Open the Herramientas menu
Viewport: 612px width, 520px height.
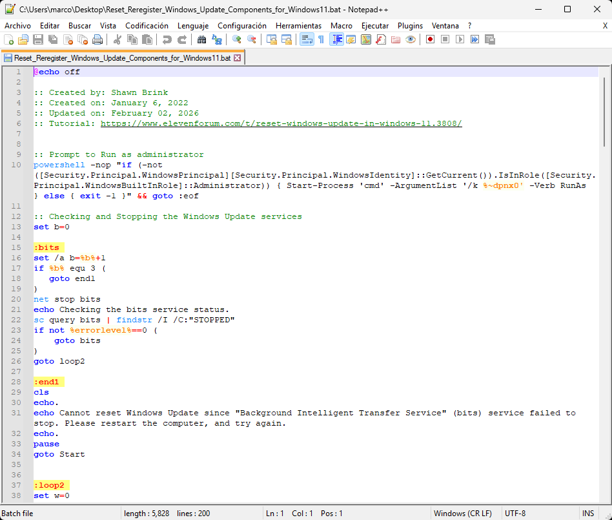pyautogui.click(x=299, y=26)
